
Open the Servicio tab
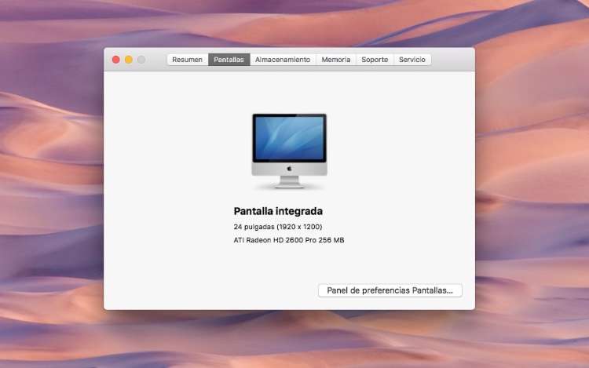pyautogui.click(x=412, y=60)
